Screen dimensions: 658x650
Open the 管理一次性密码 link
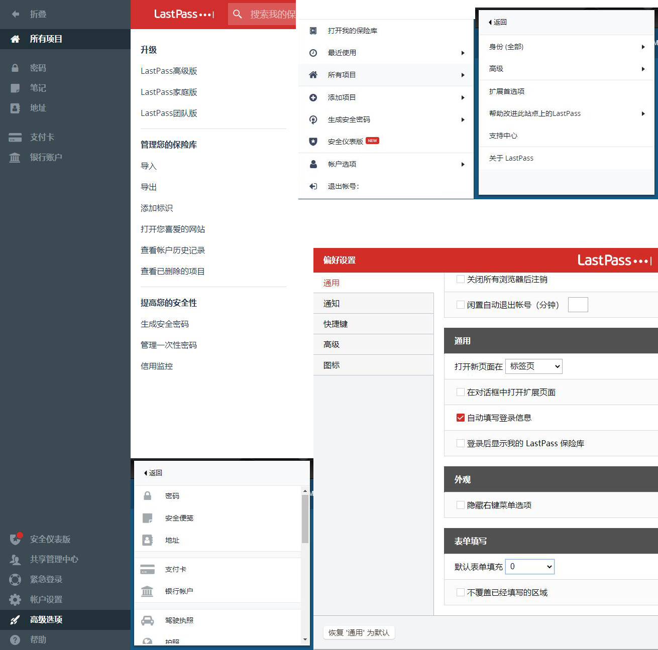(169, 345)
